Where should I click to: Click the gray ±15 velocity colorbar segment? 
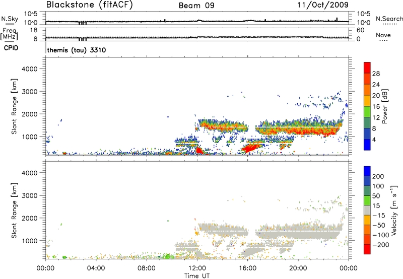coord(367,210)
